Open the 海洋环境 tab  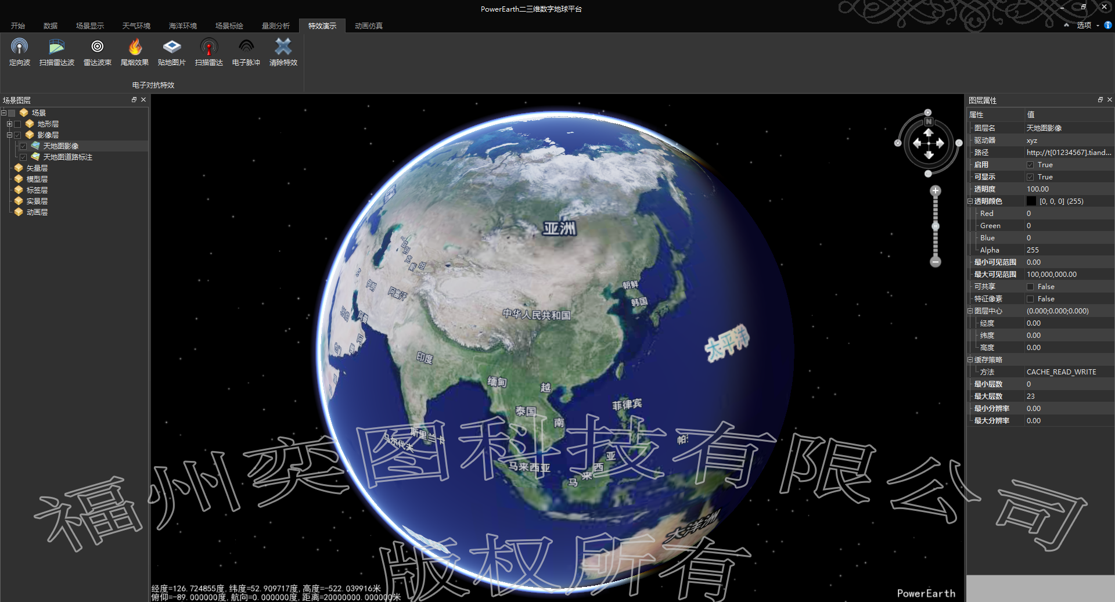click(x=182, y=26)
